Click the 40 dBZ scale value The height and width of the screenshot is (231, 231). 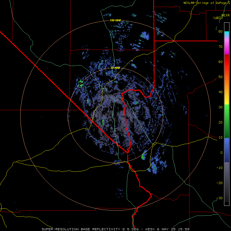point(220,92)
